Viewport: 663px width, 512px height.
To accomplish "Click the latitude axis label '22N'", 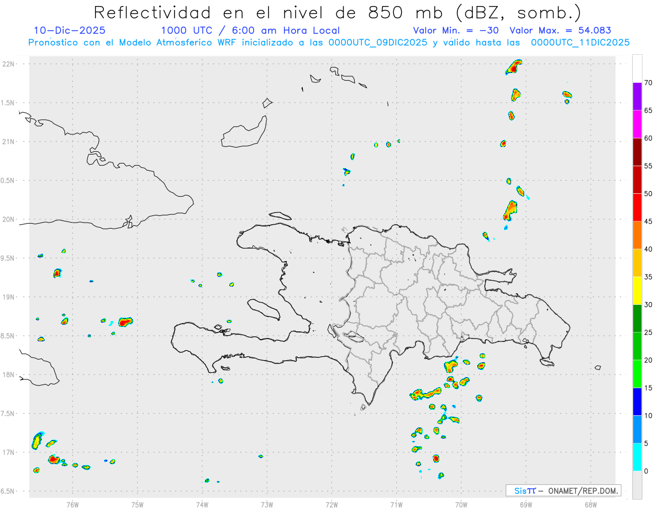I will pyautogui.click(x=8, y=64).
